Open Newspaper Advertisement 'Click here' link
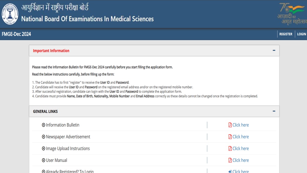 pyautogui.click(x=240, y=137)
